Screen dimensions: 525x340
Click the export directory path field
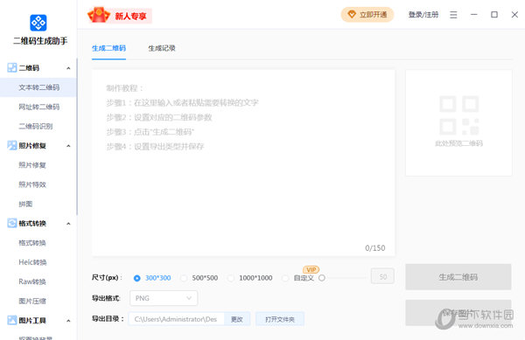176,319
